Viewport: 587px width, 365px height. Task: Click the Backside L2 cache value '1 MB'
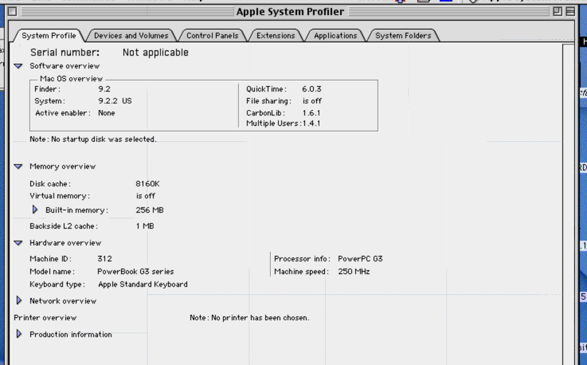pyautogui.click(x=145, y=226)
